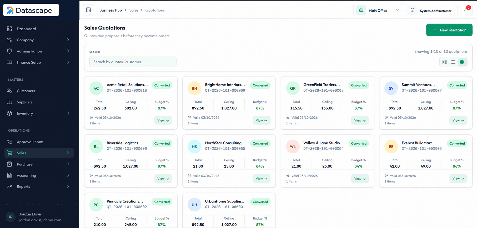Click the Quotations breadcrumb text
477x228 pixels.
[155, 10]
